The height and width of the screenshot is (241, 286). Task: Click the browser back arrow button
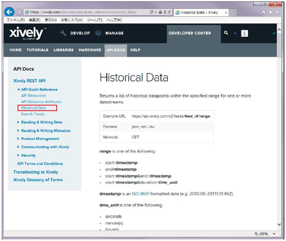pos(9,12)
